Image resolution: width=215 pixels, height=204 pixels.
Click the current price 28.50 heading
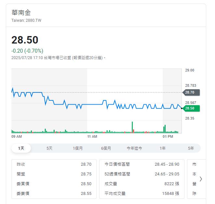click(x=25, y=40)
